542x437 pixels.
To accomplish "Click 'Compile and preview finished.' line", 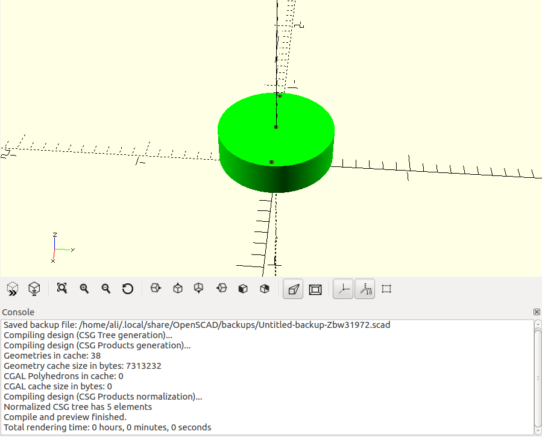I will coord(65,417).
